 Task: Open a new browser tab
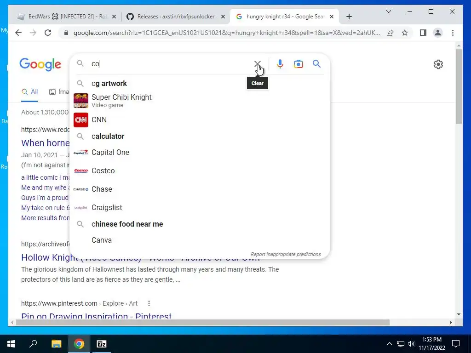point(349,17)
